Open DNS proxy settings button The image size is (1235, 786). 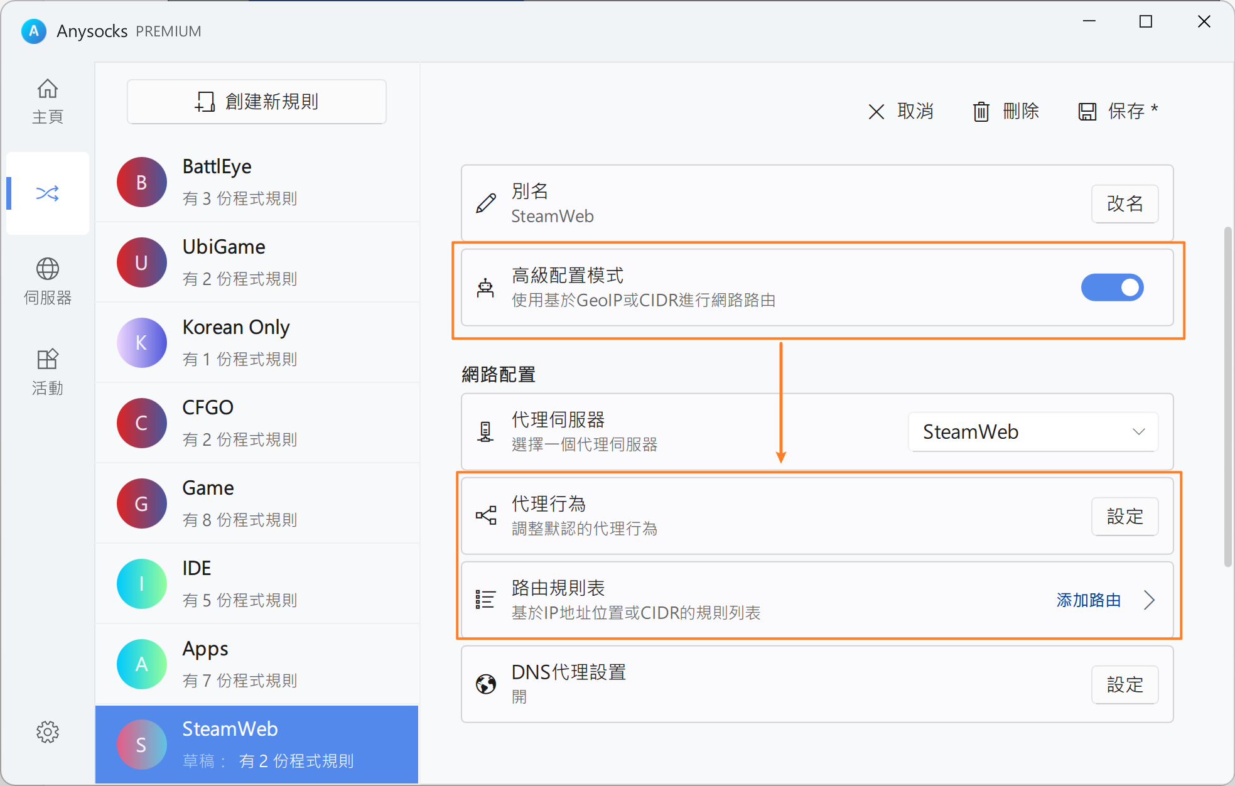point(1124,684)
